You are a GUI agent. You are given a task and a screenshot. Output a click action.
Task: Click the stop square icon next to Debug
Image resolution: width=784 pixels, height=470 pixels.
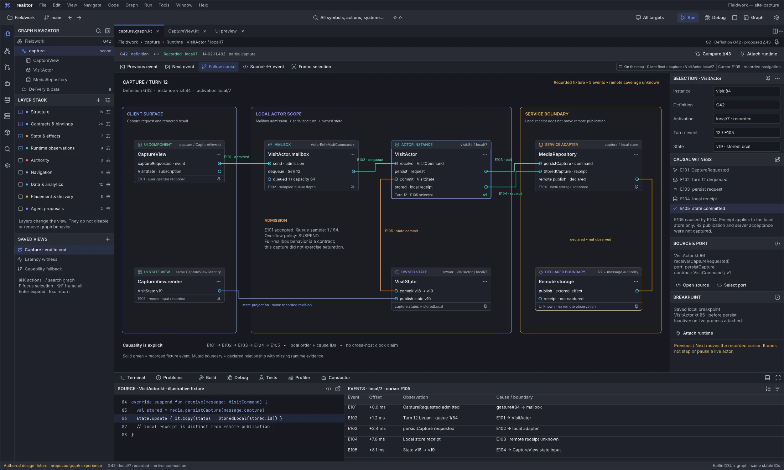tap(734, 17)
